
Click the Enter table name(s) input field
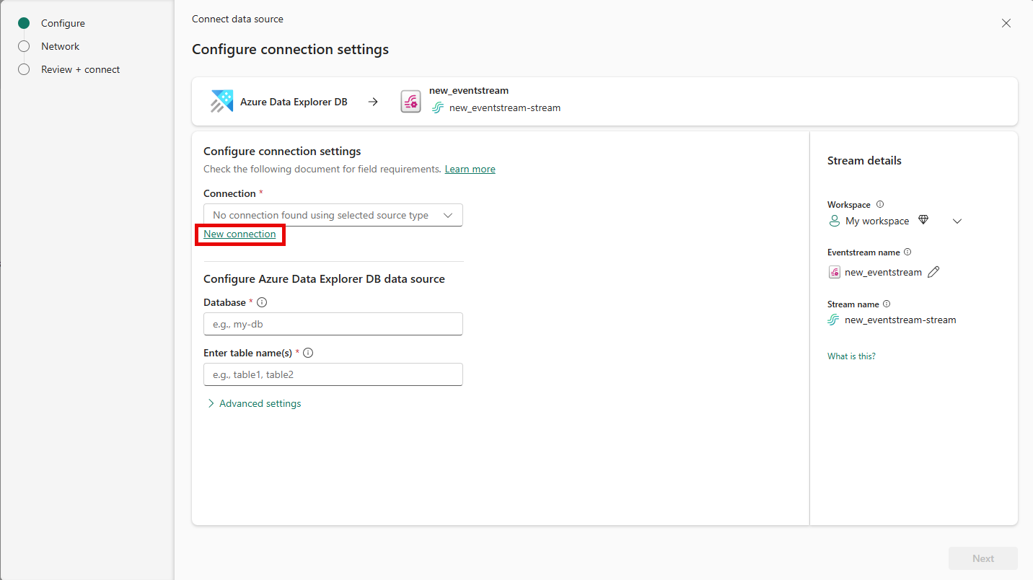(333, 374)
